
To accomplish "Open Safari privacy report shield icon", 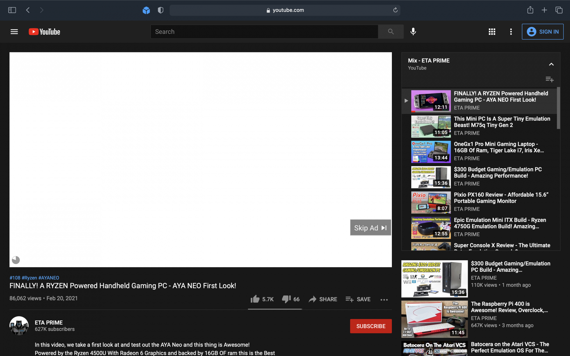I will pyautogui.click(x=161, y=10).
